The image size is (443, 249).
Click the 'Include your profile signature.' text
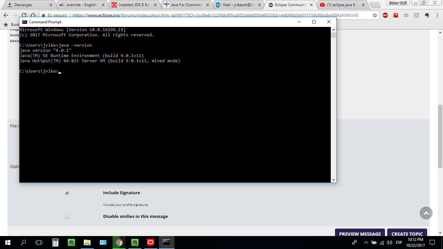pos(126,205)
